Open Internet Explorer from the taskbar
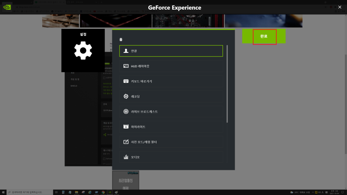Image resolution: width=347 pixels, height=195 pixels. (x=90, y=192)
